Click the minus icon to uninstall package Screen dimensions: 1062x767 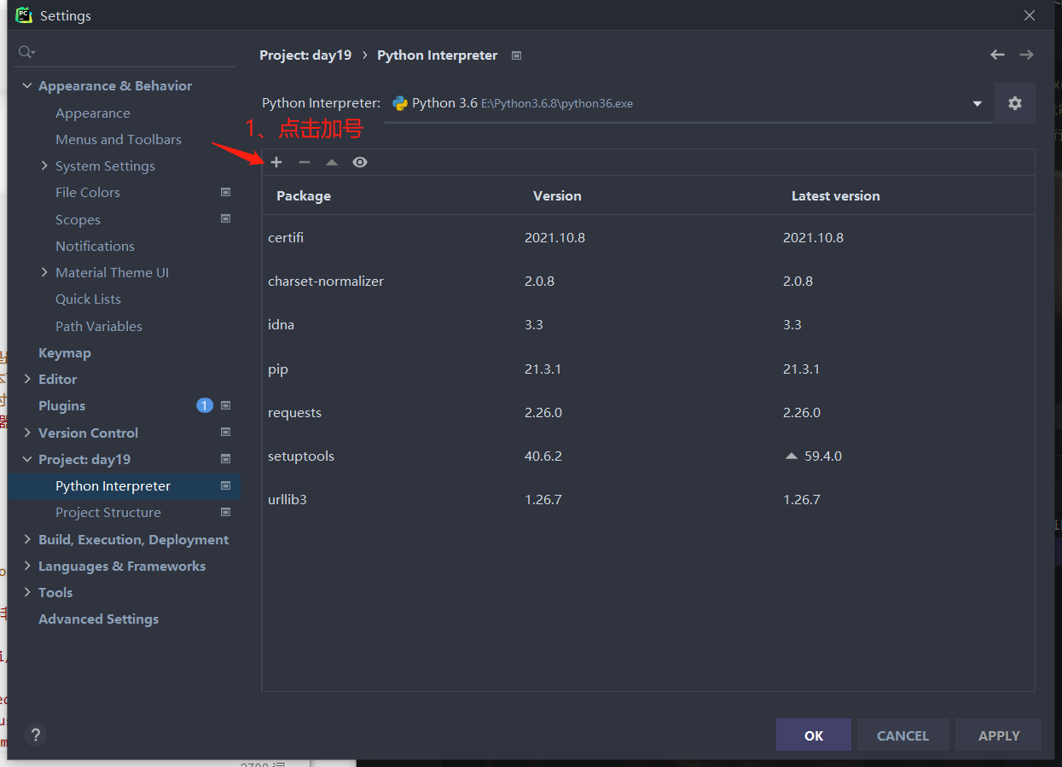(x=305, y=162)
